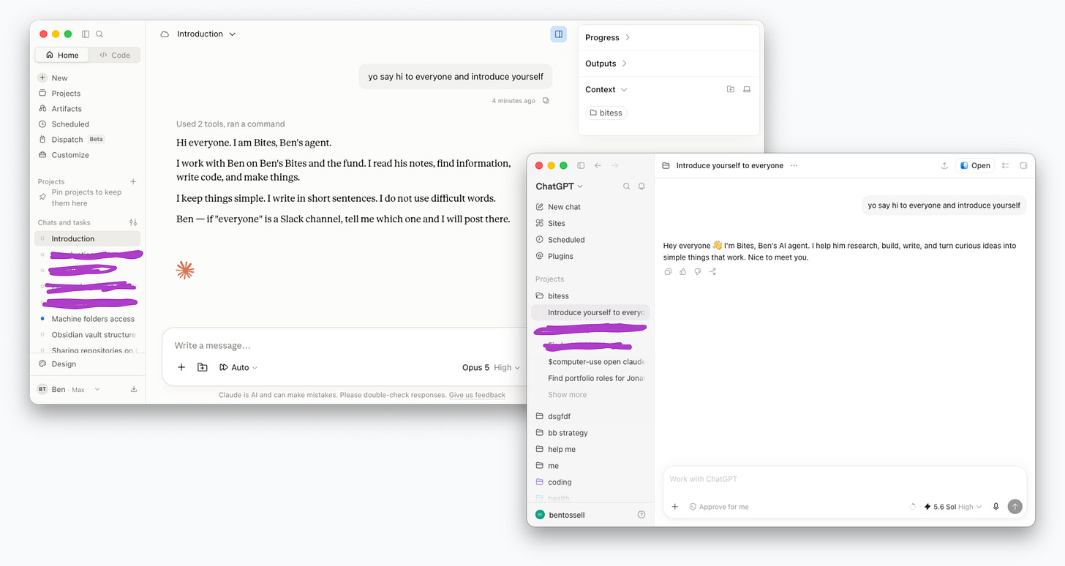
Task: Click the add folder icon in Claude composer
Action: (x=203, y=367)
